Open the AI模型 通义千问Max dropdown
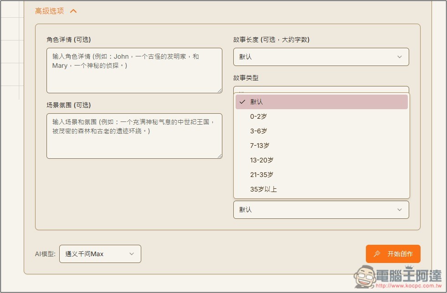Screen dimensions: 447x293 tap(100, 254)
